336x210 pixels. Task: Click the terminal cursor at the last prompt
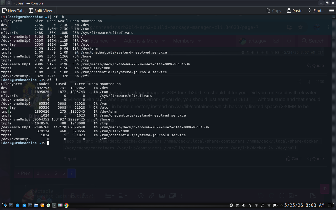click(x=48, y=143)
